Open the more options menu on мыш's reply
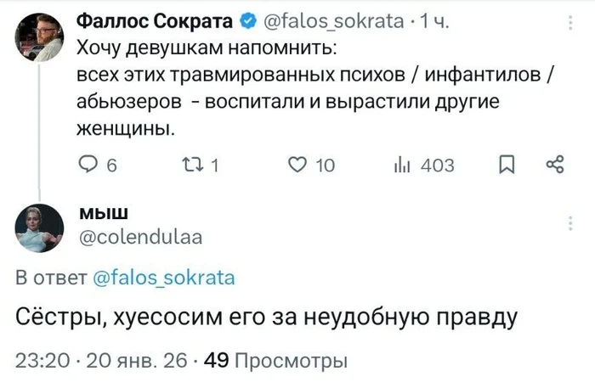Image resolution: width=595 pixels, height=382 pixels. [x=569, y=222]
